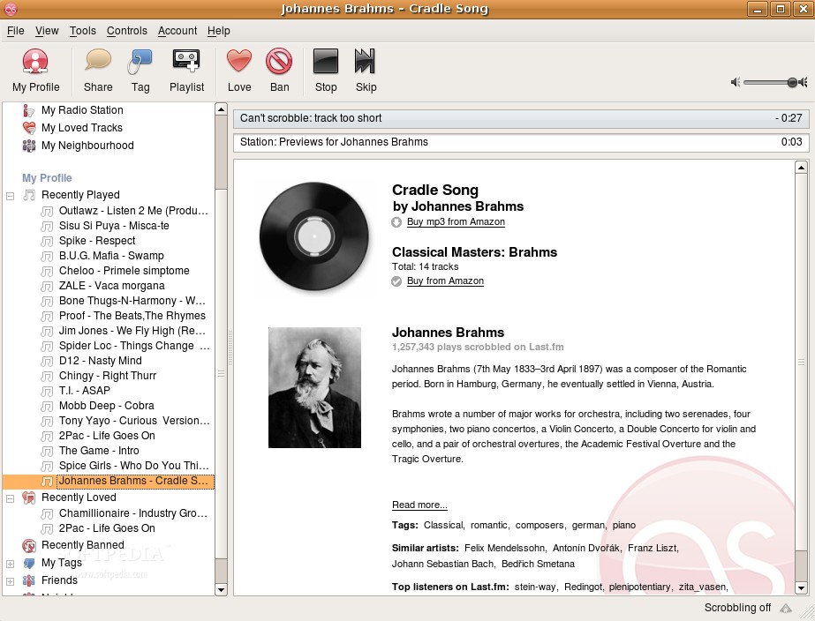Click the station progress bar
815x621 pixels.
(521, 142)
